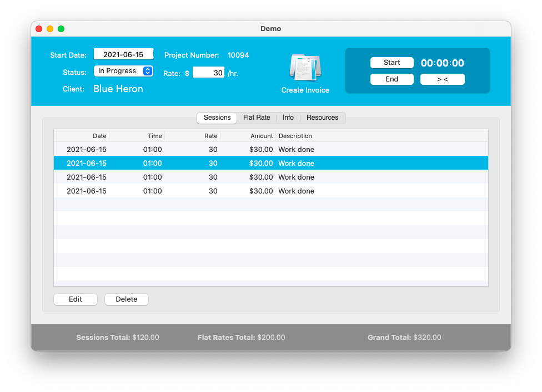The width and height of the screenshot is (542, 392).
Task: Switch to the Flat Rate tab
Action: tap(257, 118)
